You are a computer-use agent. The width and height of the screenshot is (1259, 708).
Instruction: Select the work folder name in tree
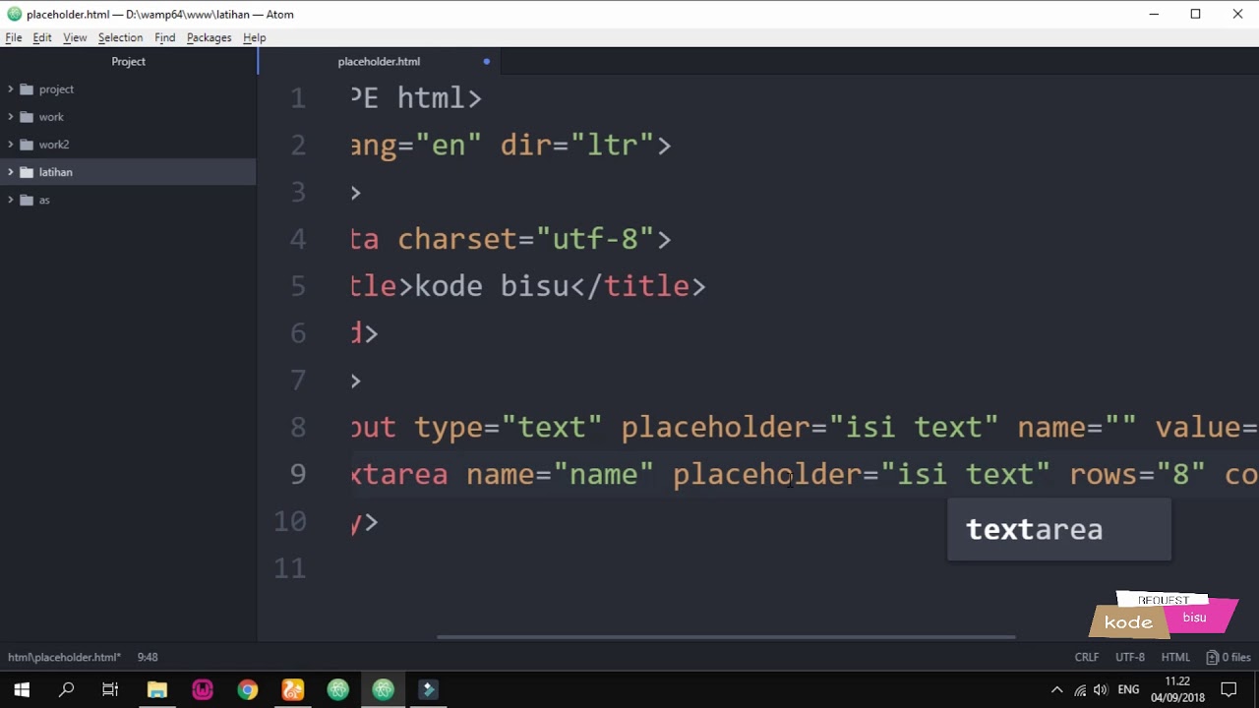click(51, 117)
